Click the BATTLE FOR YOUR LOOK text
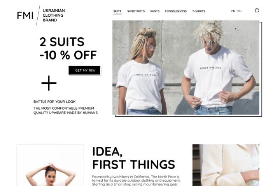 [x=54, y=102]
